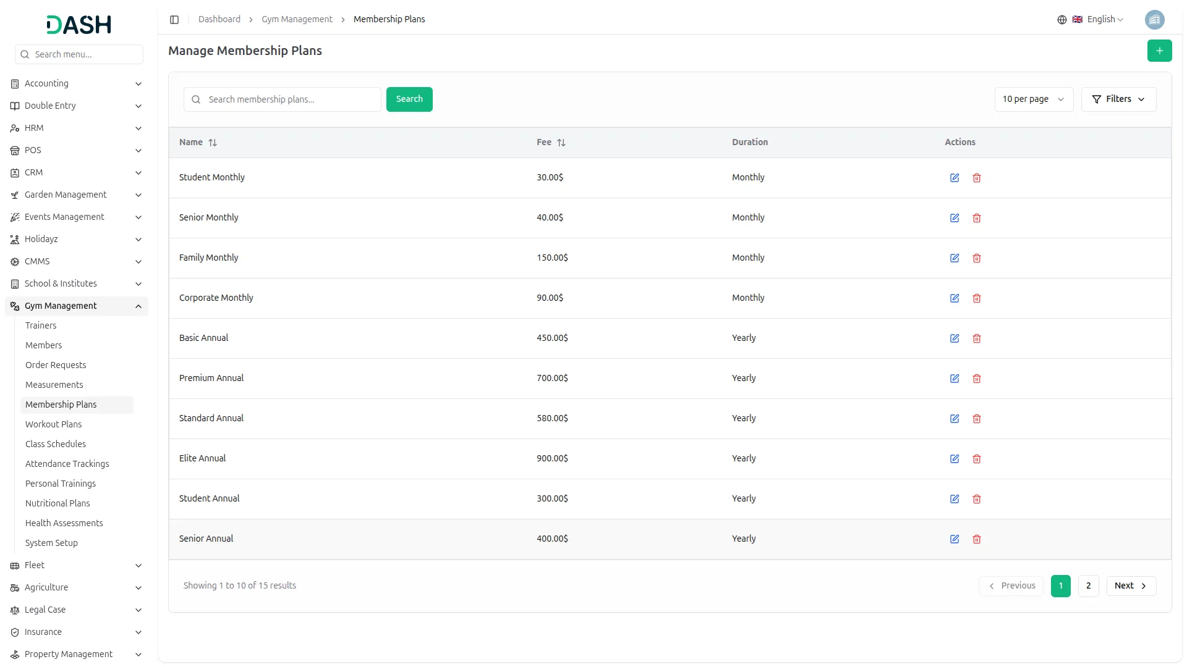Viewport: 1187px width, 667px height.
Task: Focus the Search menu field
Action: pos(79,54)
